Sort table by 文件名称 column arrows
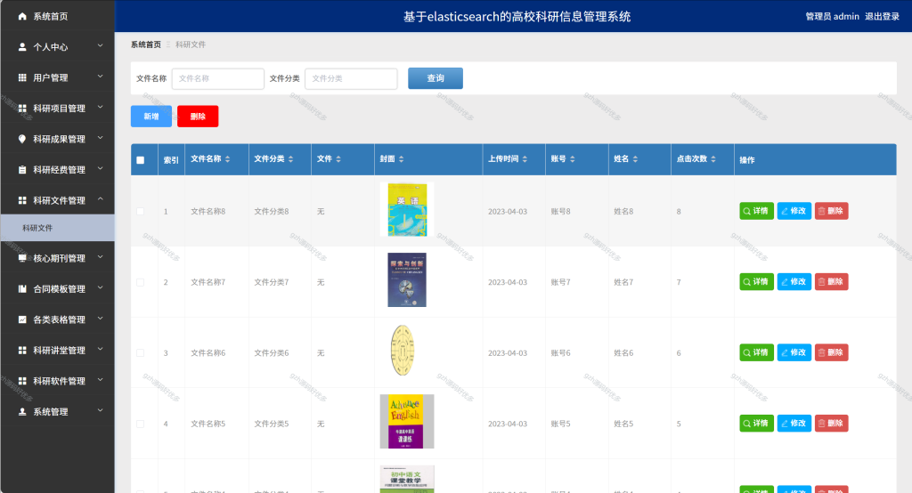This screenshot has height=493, width=912. 227,158
